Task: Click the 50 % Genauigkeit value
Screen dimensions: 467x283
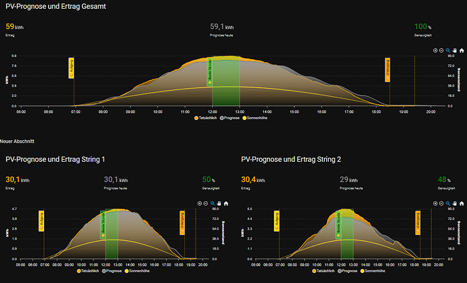Action: (208, 179)
